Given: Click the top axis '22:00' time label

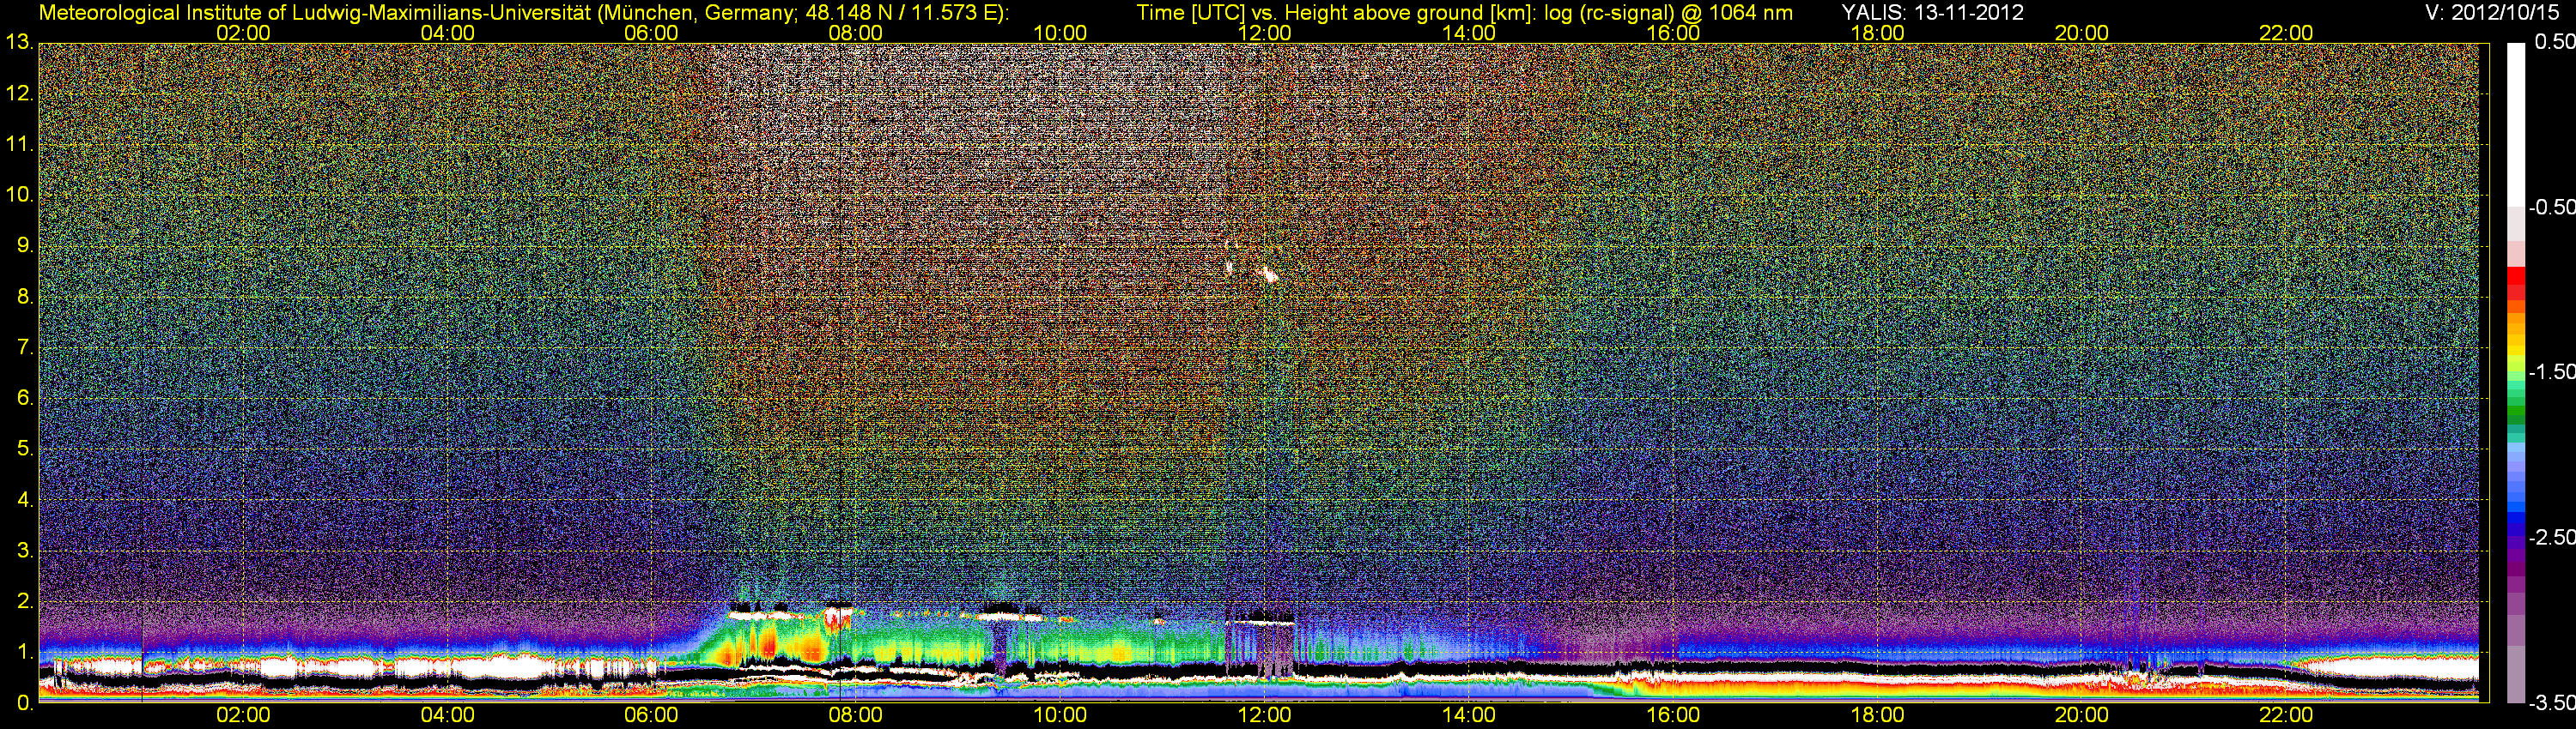Looking at the screenshot, I should (2286, 33).
